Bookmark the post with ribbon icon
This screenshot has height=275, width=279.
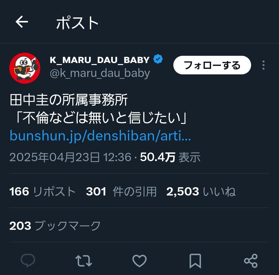click(x=195, y=261)
